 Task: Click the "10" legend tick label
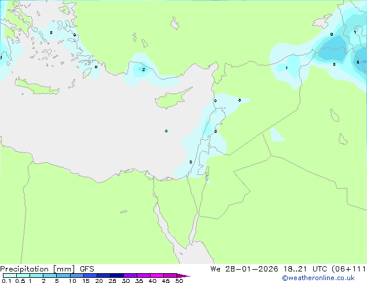[x=72, y=281]
